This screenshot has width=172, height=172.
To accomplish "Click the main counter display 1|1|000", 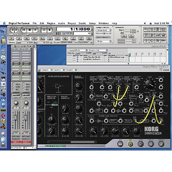I will (x=74, y=29).
